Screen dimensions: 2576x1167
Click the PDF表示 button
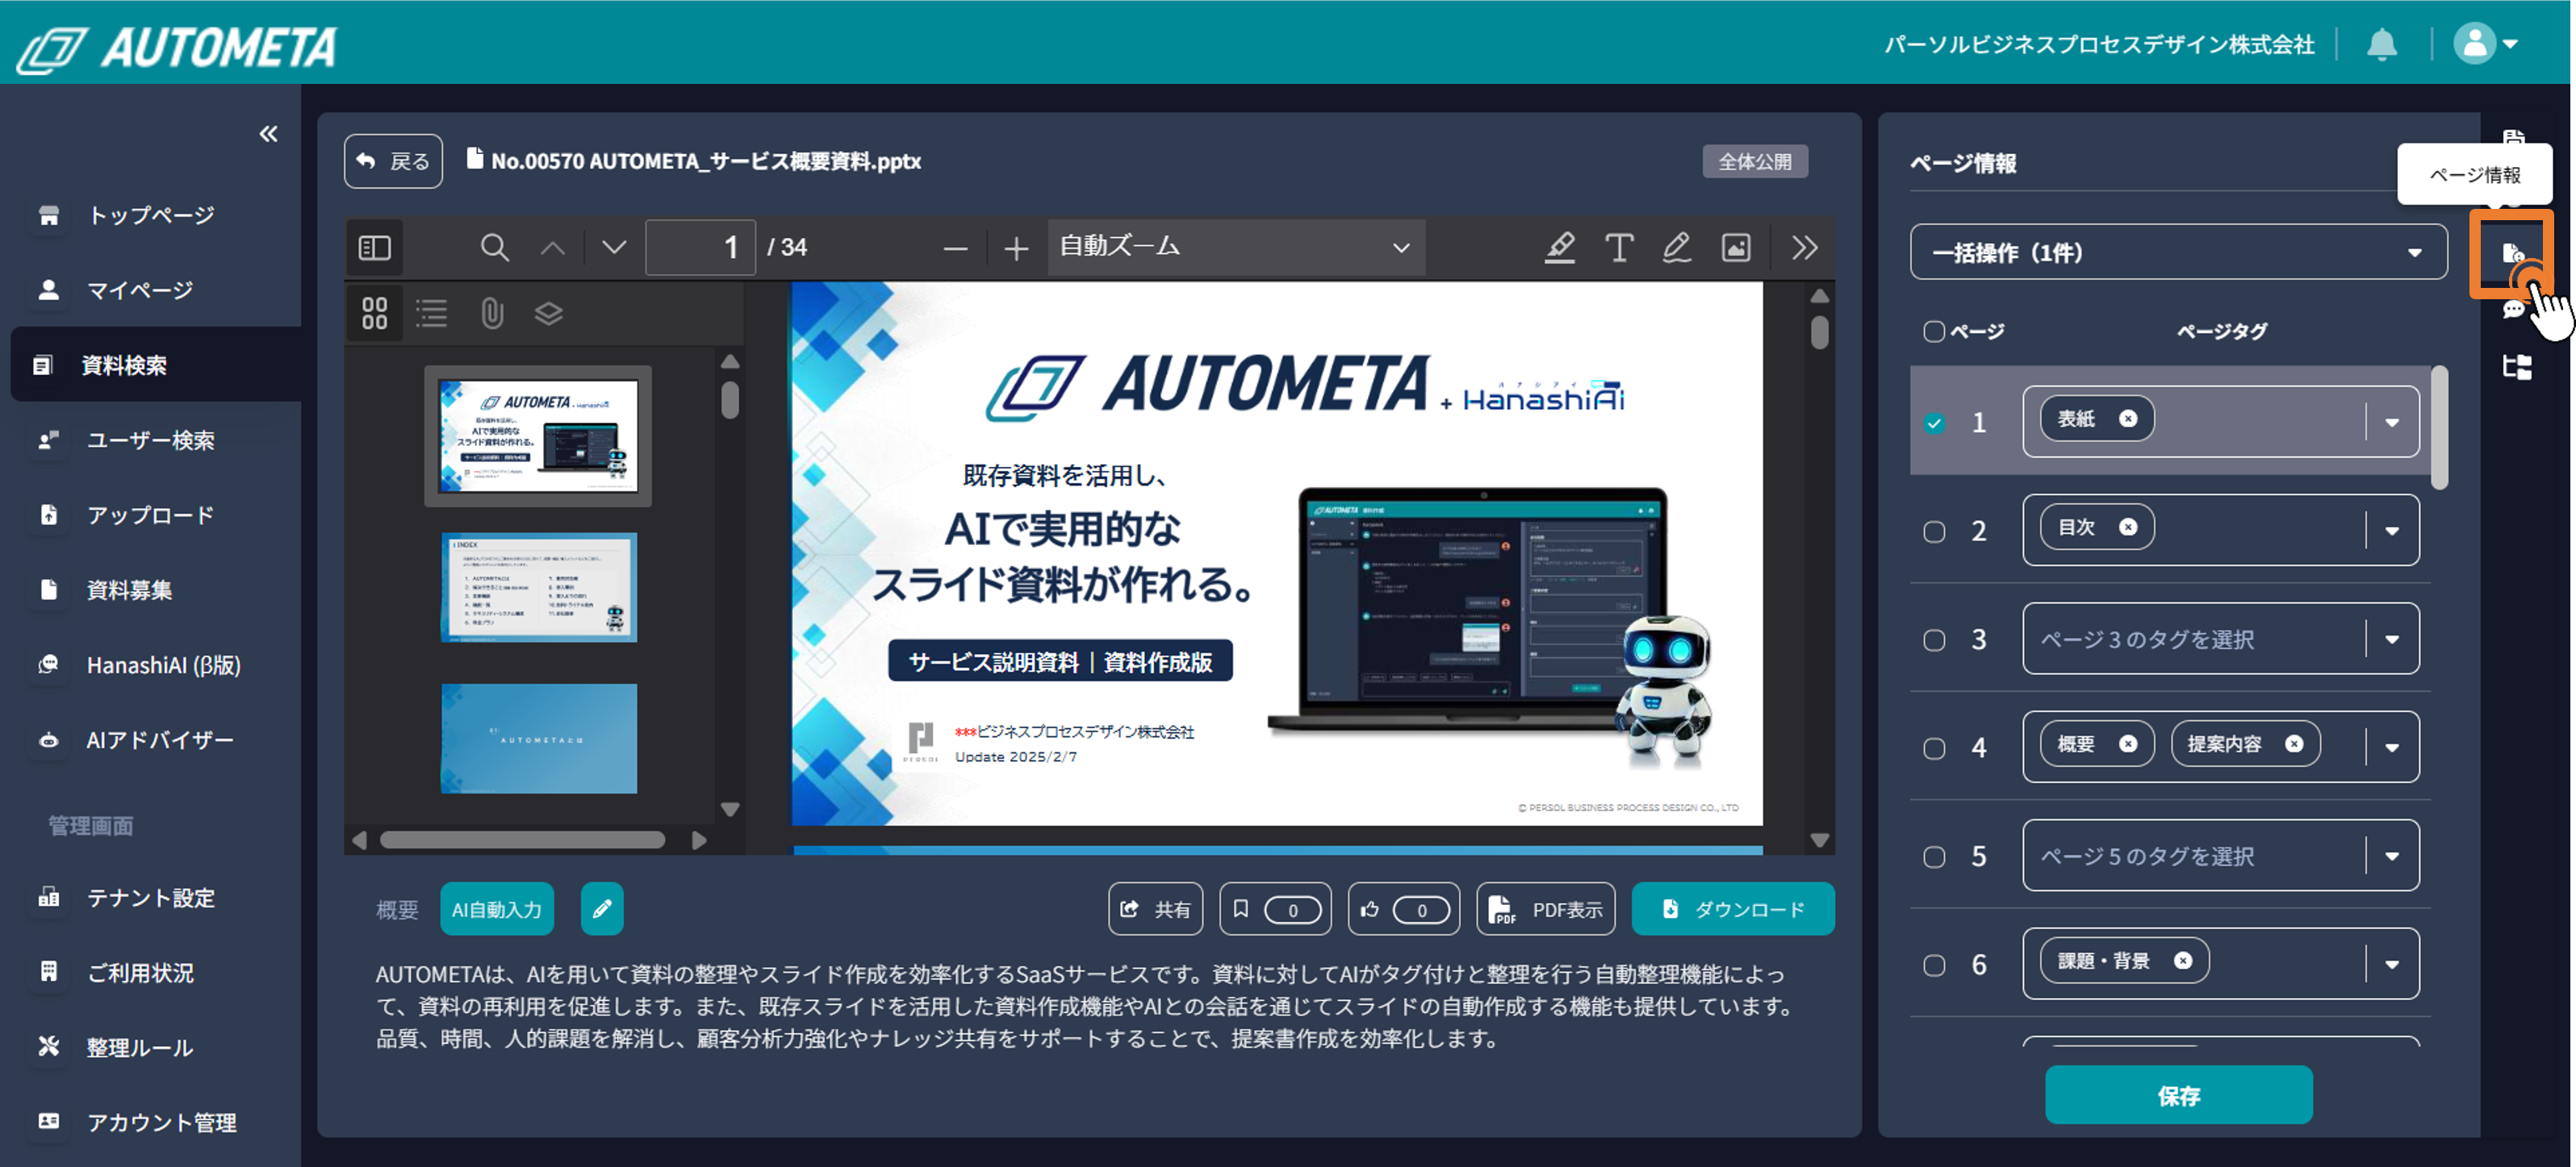pyautogui.click(x=1545, y=908)
